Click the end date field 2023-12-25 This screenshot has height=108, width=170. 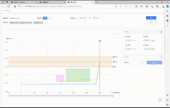coord(96,18)
